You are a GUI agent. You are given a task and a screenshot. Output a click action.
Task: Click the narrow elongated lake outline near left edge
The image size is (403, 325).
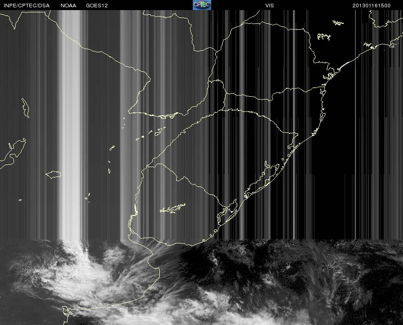click(x=25, y=108)
